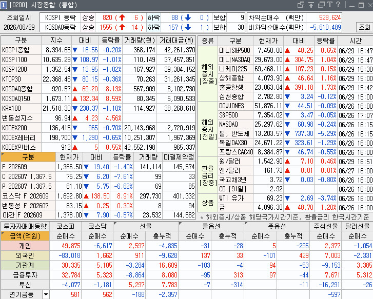Click the 변동성 F 202607 row
The width and height of the screenshot is (373, 299).
98,206
